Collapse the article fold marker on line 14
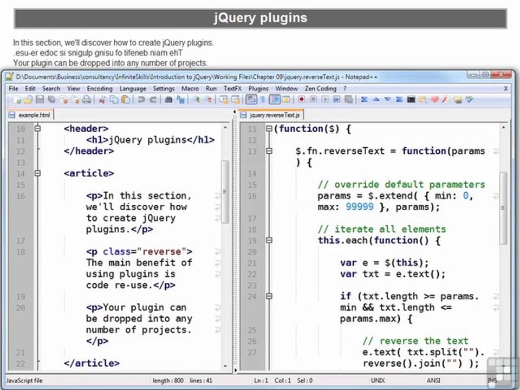Image resolution: width=520 pixels, height=390 pixels. (x=37, y=173)
